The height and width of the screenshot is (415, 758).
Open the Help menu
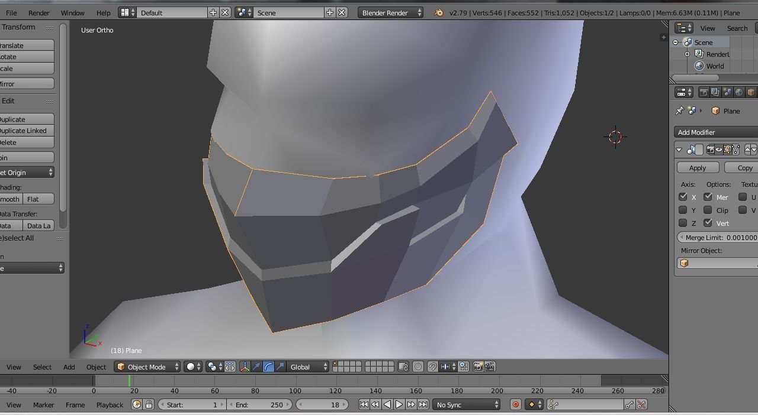tap(103, 12)
